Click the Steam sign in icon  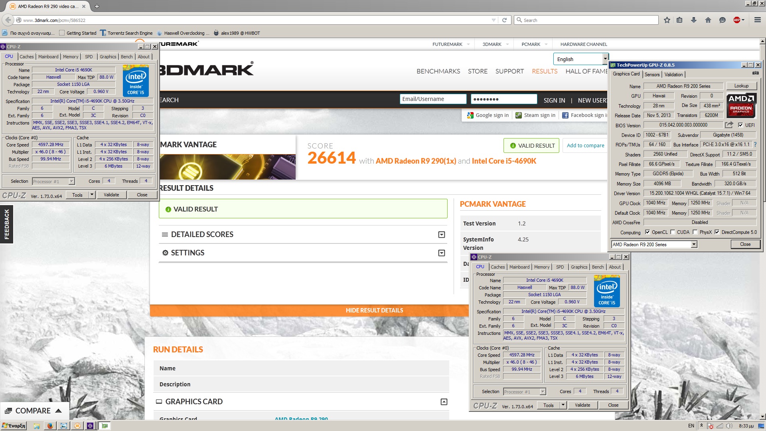pyautogui.click(x=519, y=115)
